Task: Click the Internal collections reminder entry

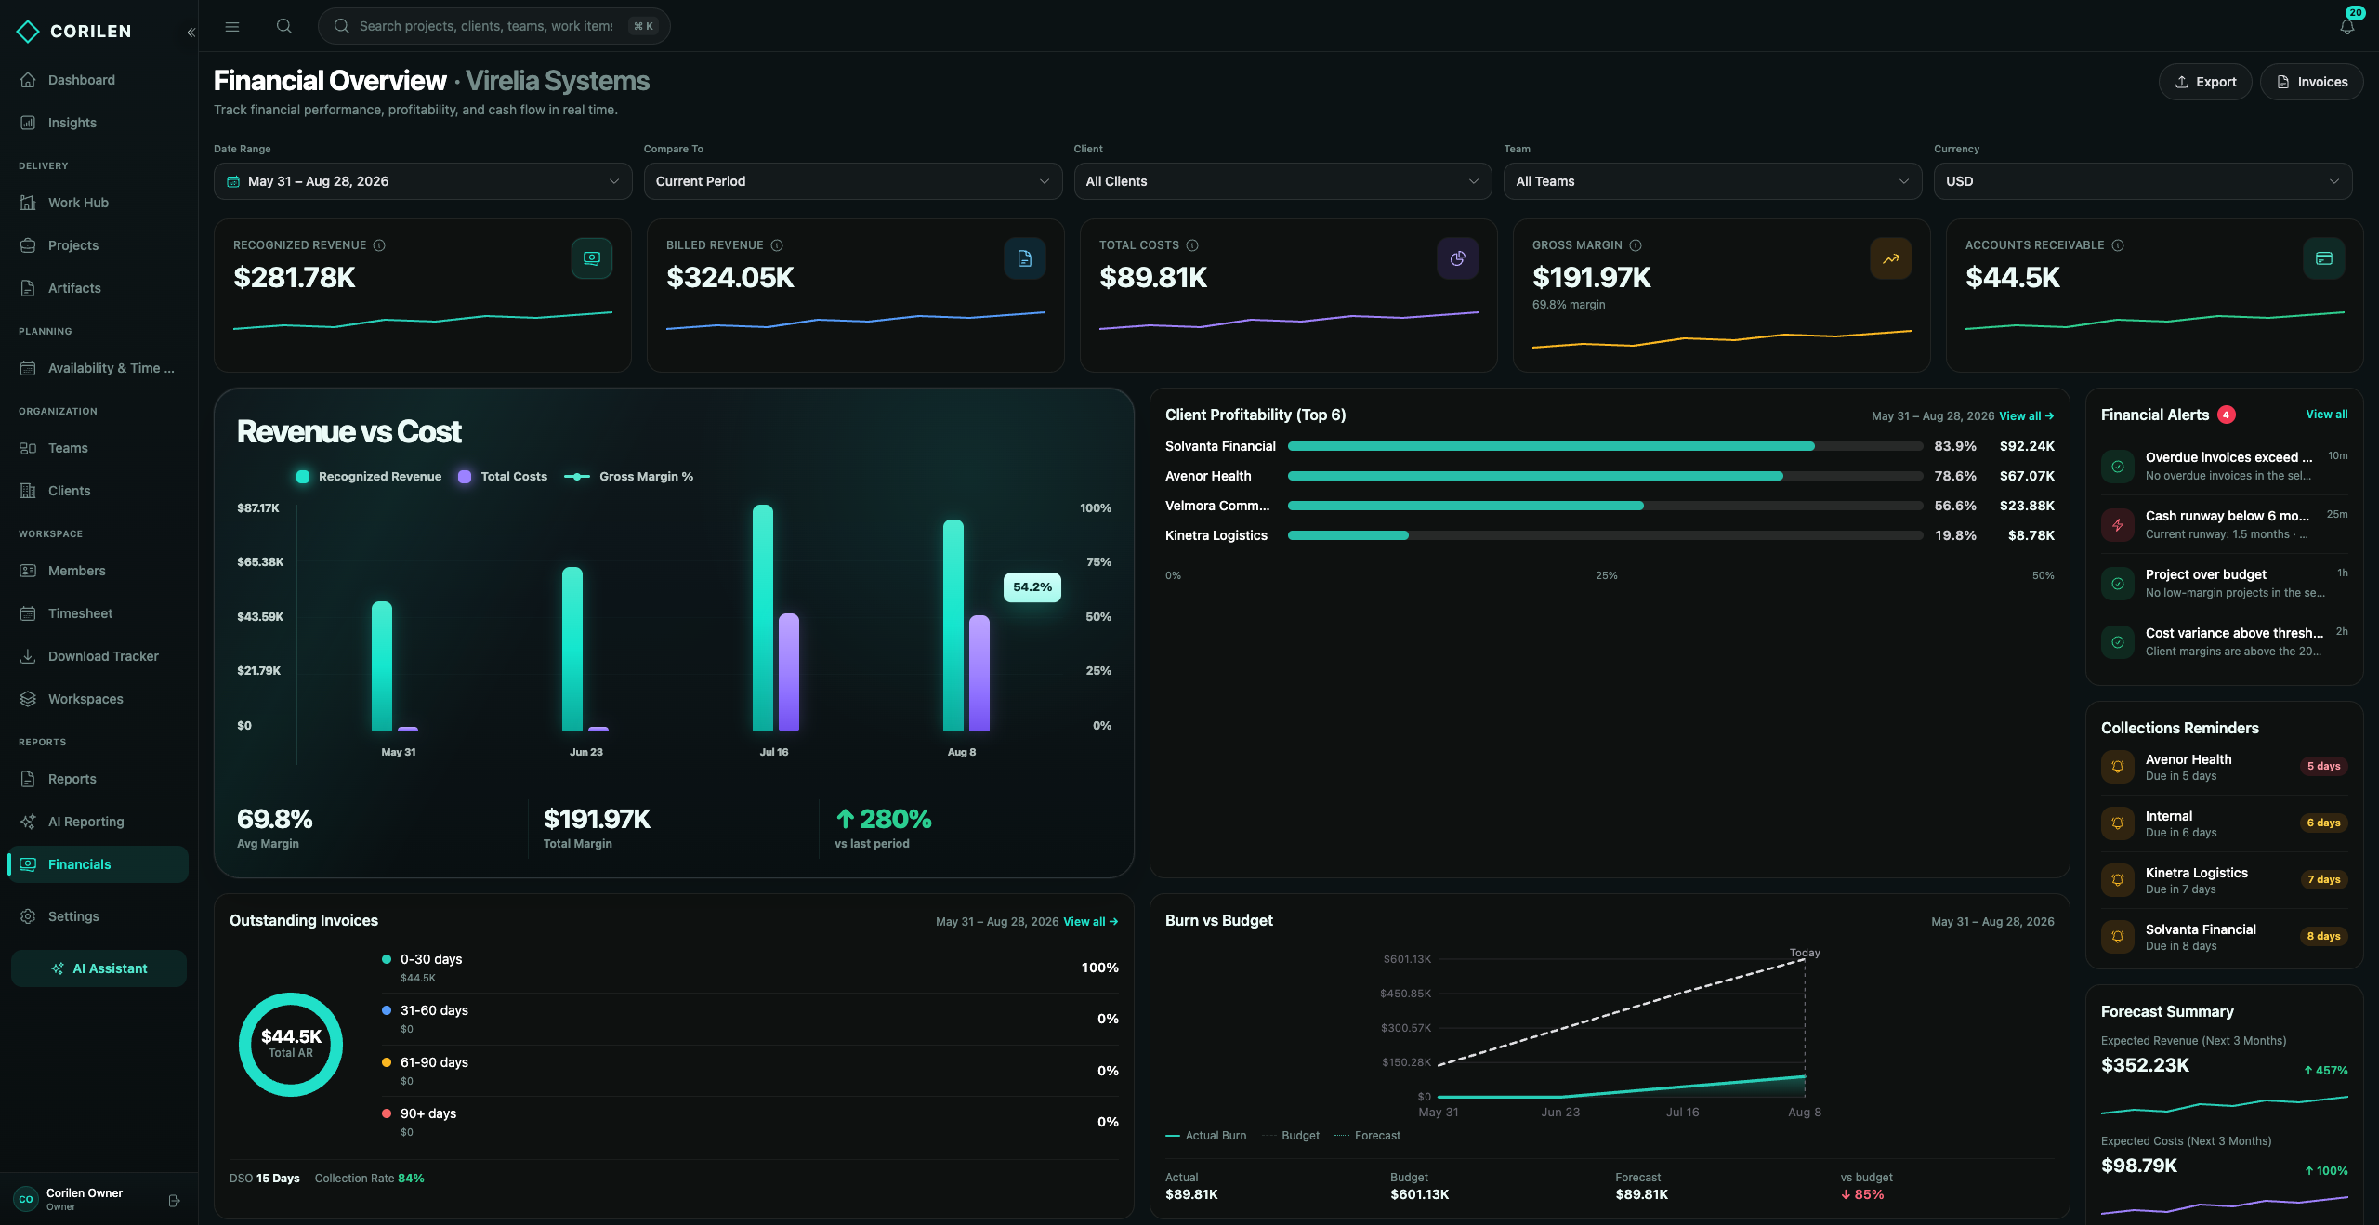Action: coord(2225,823)
